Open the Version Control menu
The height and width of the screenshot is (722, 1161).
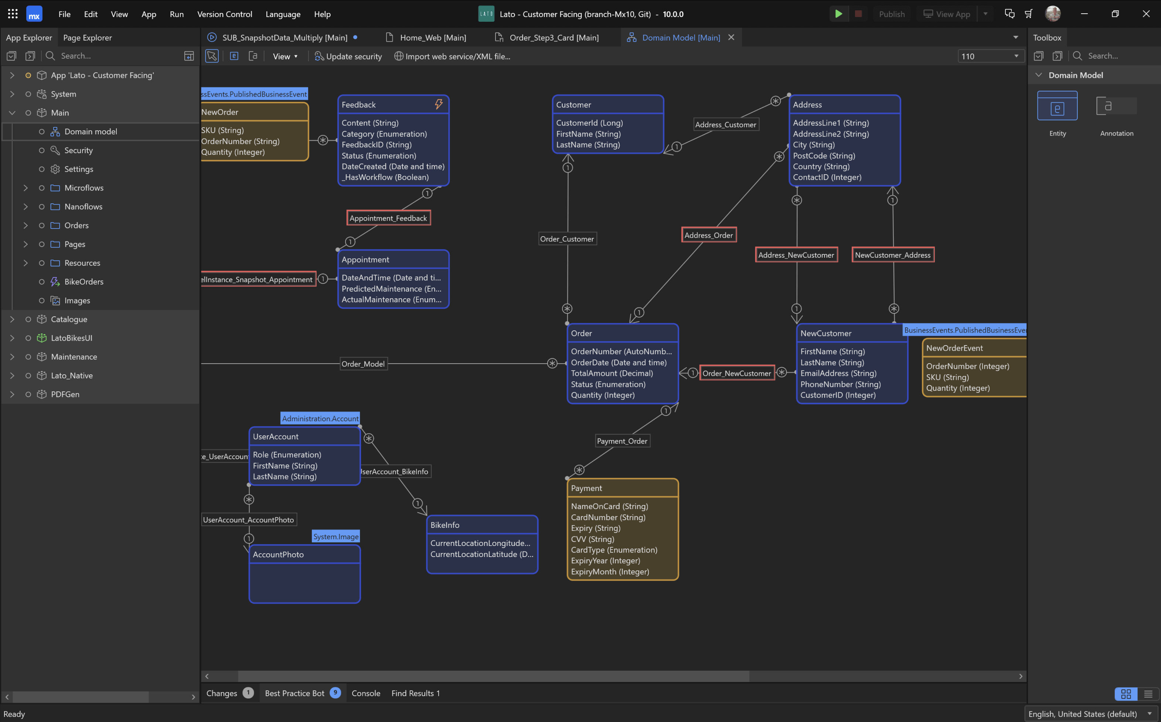click(x=224, y=14)
